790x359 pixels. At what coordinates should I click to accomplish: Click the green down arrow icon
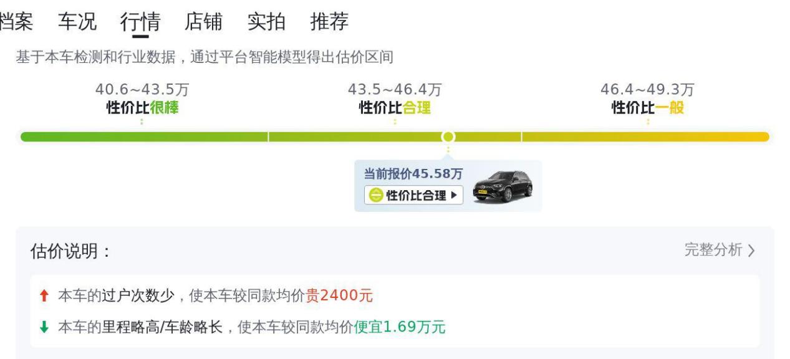point(44,327)
